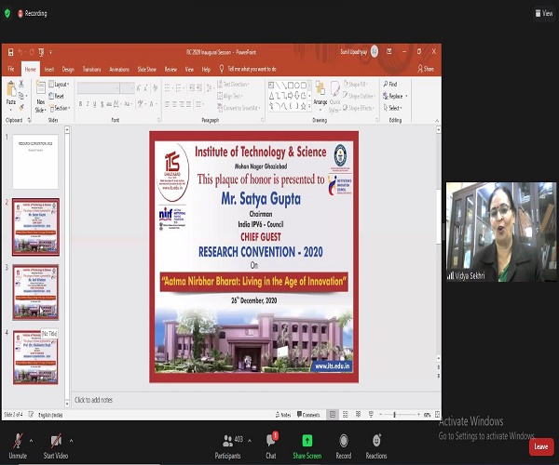Click the Share button in PowerPoint
559x465 pixels.
[x=426, y=69]
